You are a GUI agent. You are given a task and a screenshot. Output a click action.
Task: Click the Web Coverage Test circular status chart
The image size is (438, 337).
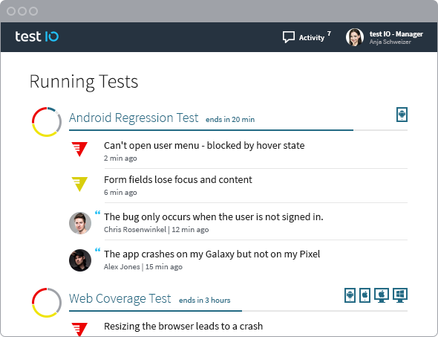(47, 303)
